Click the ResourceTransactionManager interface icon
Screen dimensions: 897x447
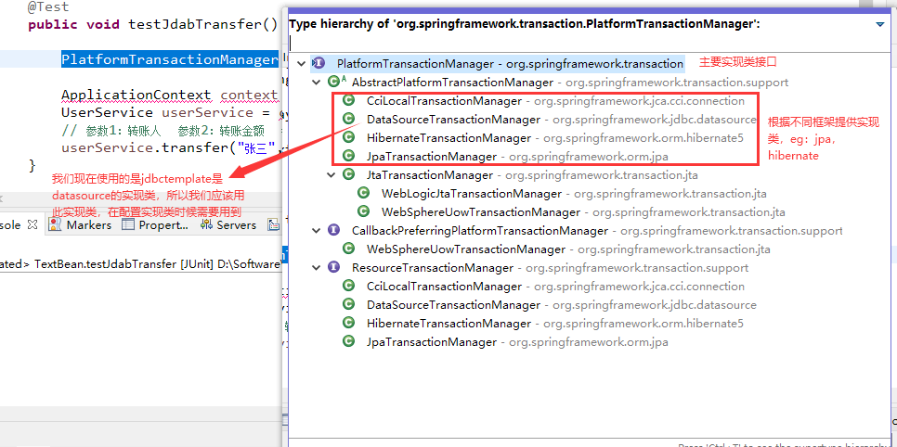(x=333, y=267)
